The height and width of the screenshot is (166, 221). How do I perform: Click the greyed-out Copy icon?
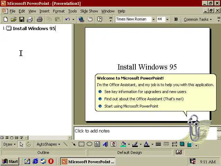(49, 19)
